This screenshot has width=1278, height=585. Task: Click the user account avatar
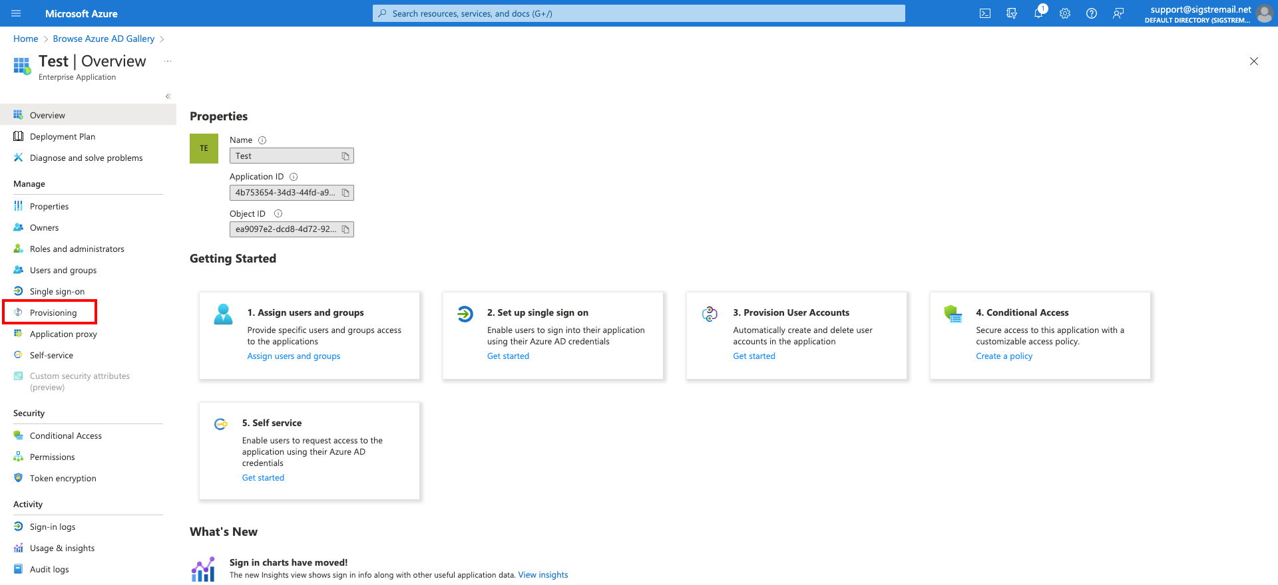tap(1264, 13)
